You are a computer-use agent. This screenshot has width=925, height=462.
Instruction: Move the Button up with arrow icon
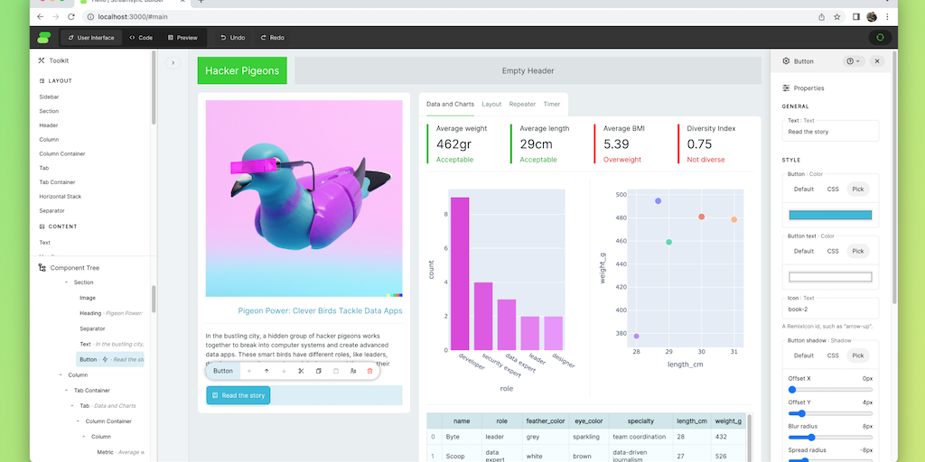[x=266, y=371]
